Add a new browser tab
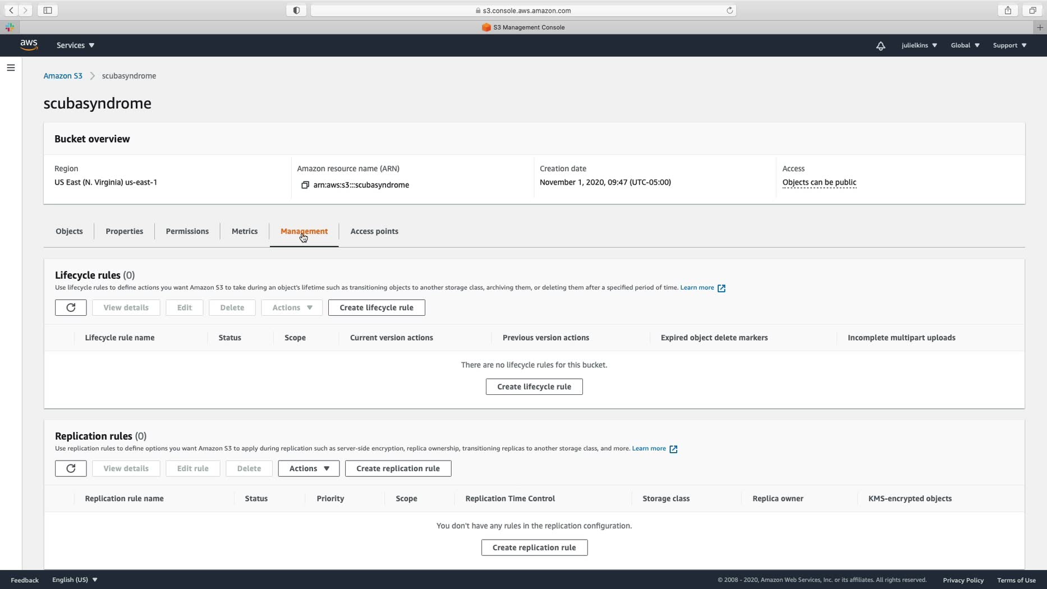The image size is (1047, 589). coord(1040,27)
